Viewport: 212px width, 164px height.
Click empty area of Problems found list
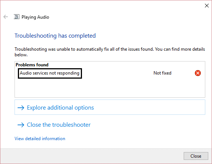tap(110, 88)
